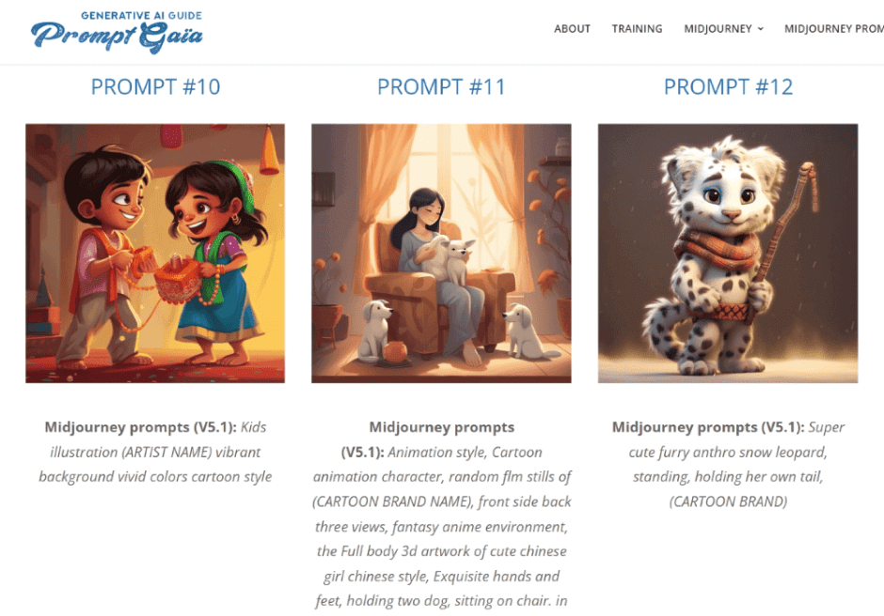Open the About menu item
This screenshot has height=616, width=884.
572,29
